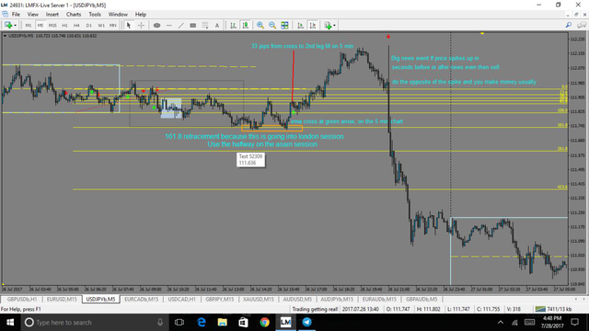Click the 161.8 retracement text label
589x331 pixels.
[254, 137]
